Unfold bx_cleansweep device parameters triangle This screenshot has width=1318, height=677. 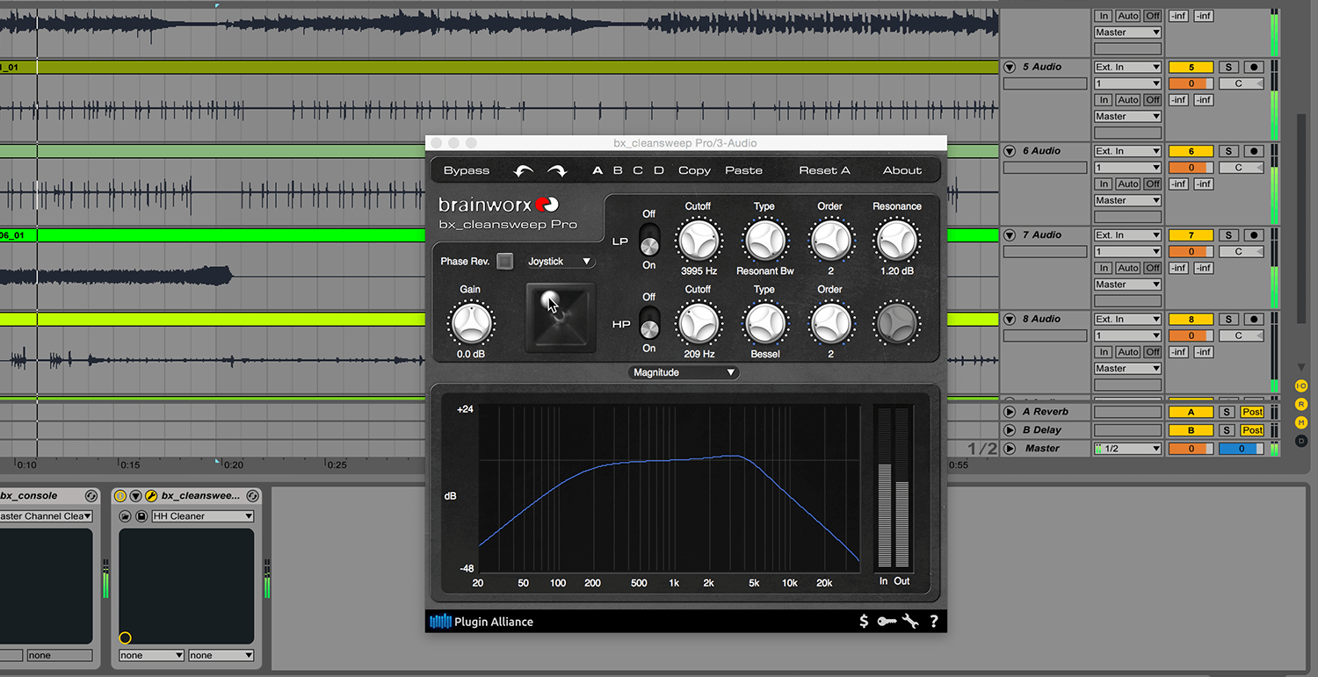(x=136, y=496)
